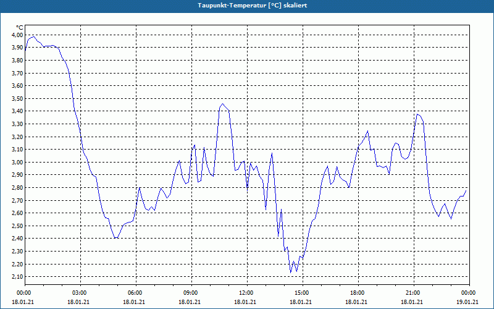The height and width of the screenshot is (309, 494).
Task: Click the 03:00 time axis label
Action: [x=80, y=293]
